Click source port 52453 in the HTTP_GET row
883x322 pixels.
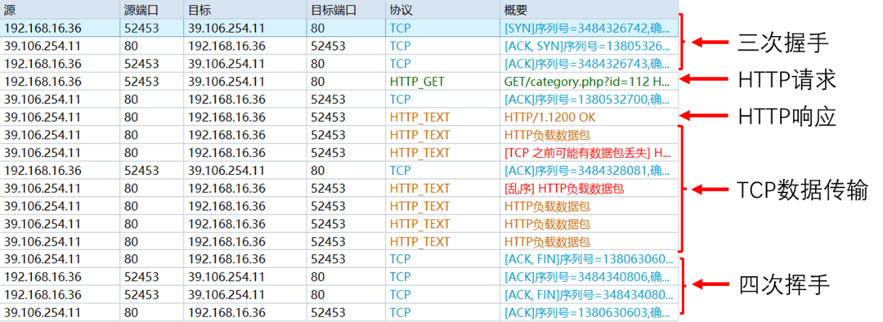pos(151,82)
